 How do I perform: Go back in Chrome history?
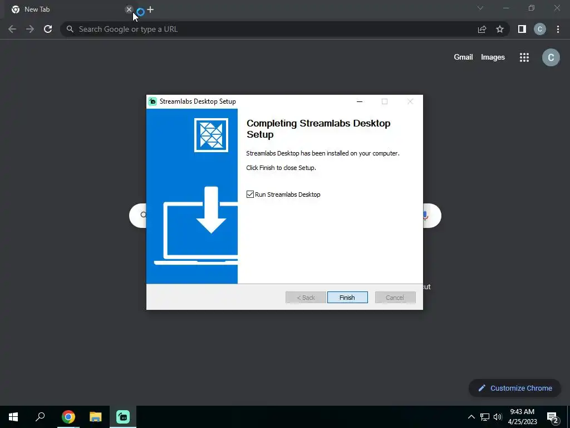[12, 29]
